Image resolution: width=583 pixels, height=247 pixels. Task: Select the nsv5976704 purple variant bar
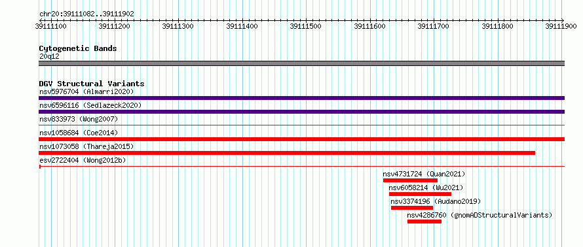click(x=301, y=98)
